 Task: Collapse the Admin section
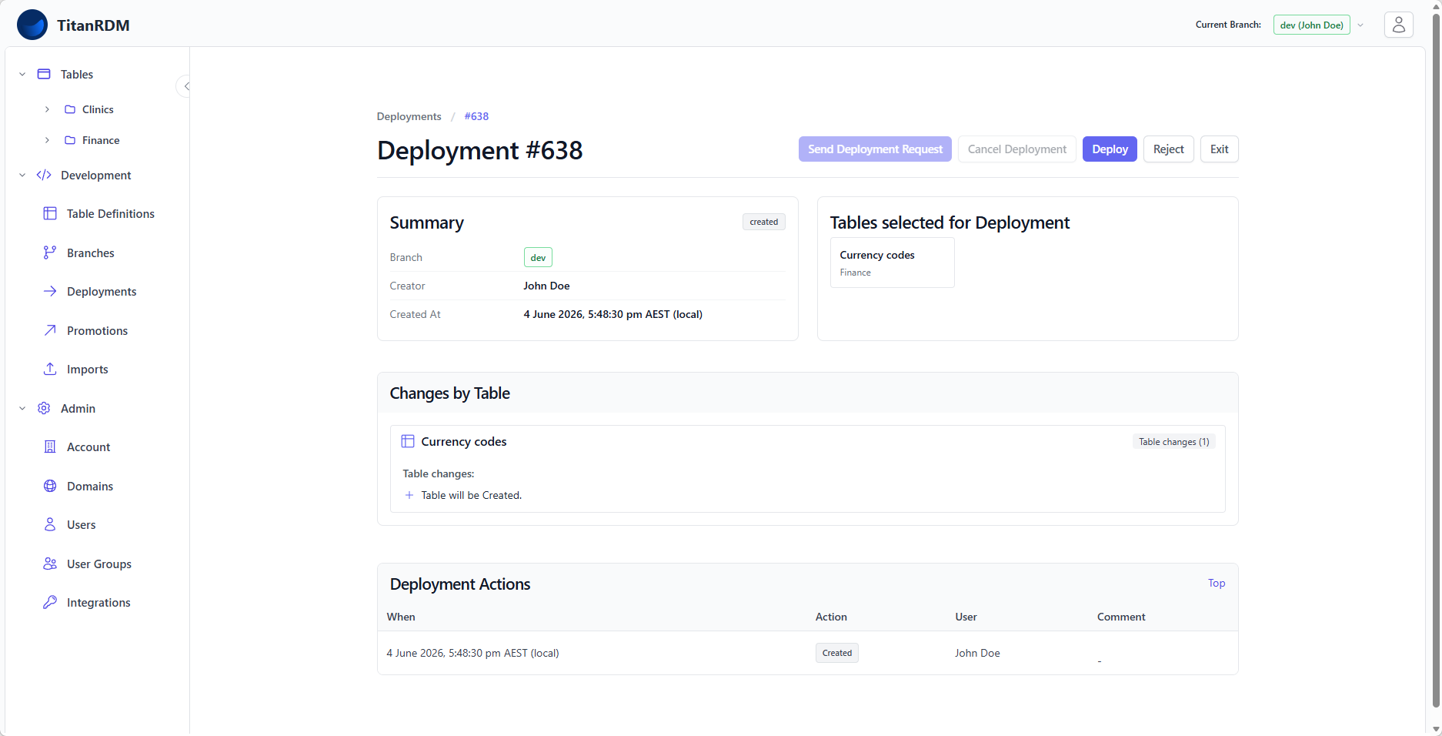point(22,408)
